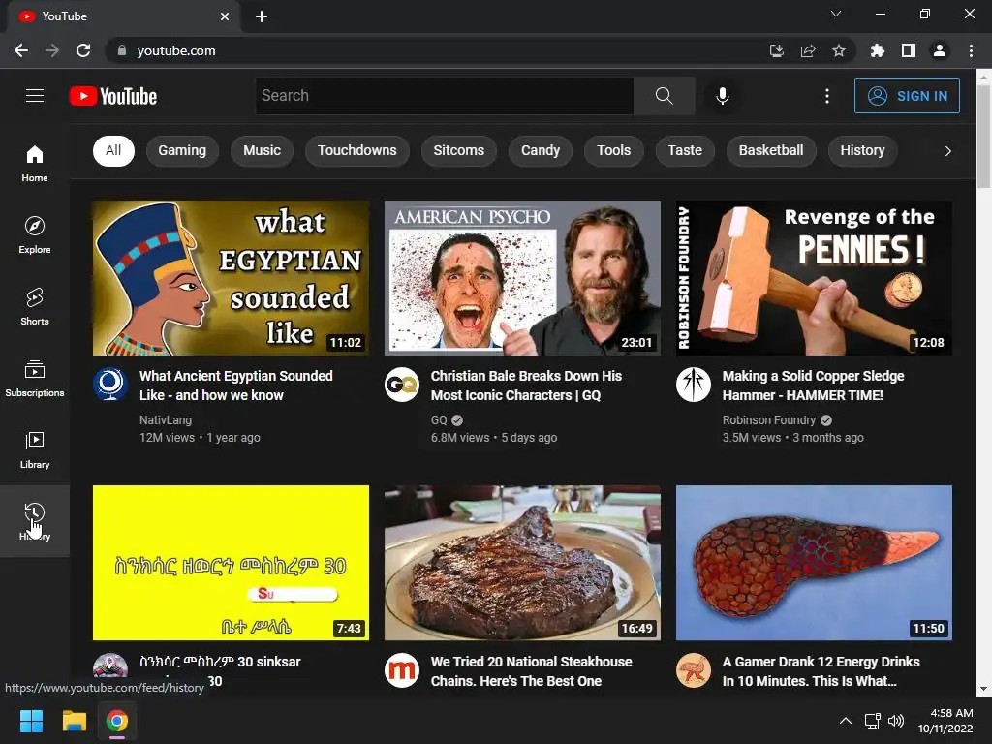This screenshot has width=992, height=744.
Task: Open the Chrome three-dot menu
Action: (971, 50)
